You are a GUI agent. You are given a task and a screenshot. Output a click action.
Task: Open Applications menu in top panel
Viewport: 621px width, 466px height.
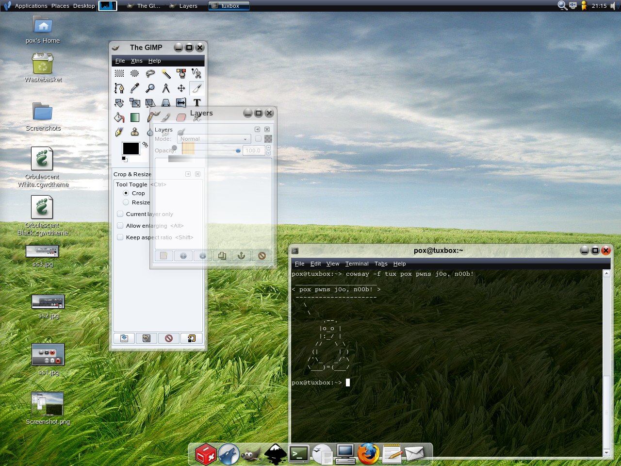[x=31, y=6]
